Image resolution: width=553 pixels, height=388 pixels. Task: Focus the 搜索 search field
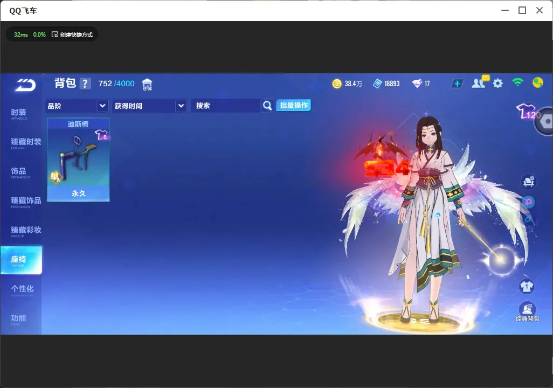[x=226, y=106]
